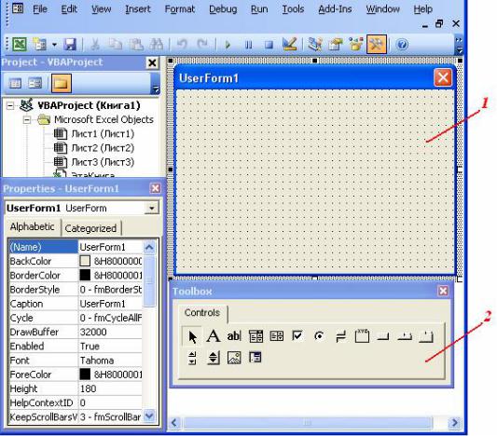Image resolution: width=497 pixels, height=436 pixels.
Task: Toggle Design Mode icon
Action: [290, 44]
